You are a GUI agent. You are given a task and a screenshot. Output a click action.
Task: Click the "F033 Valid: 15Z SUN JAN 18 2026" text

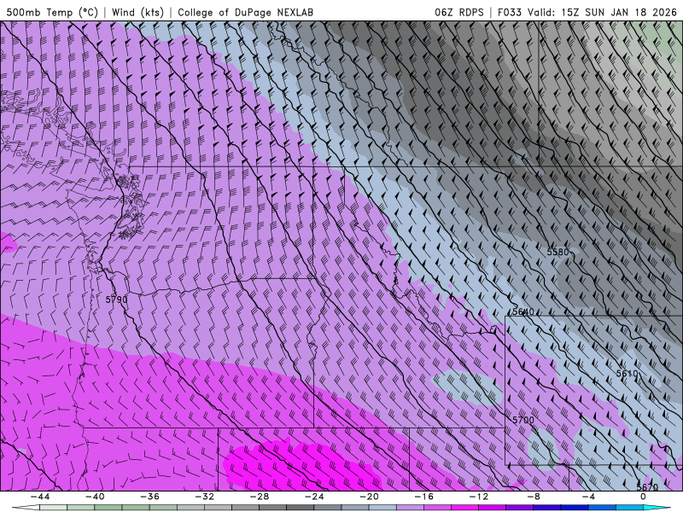[587, 12]
